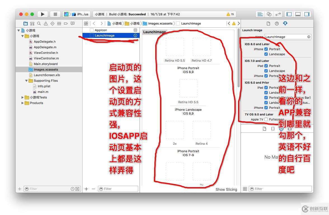This screenshot has width=329, height=215.
Task: Stop the running build
Action: pyautogui.click(x=55, y=14)
